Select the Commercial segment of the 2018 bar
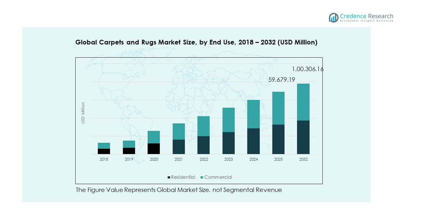Viewport: 430px width, 210px height. pos(104,145)
